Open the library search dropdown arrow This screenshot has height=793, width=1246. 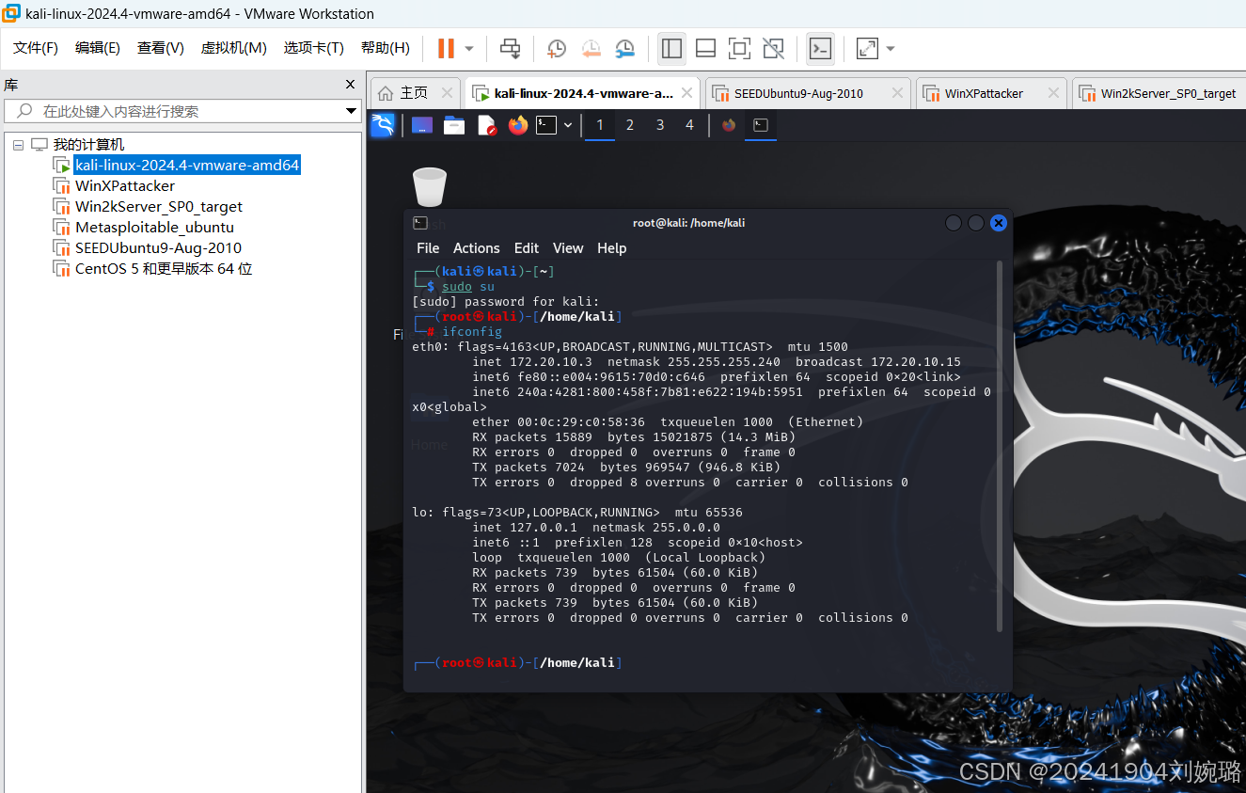click(x=351, y=111)
